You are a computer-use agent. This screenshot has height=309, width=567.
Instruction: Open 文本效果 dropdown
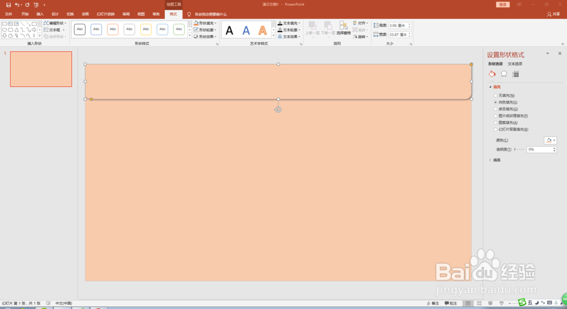(x=289, y=36)
